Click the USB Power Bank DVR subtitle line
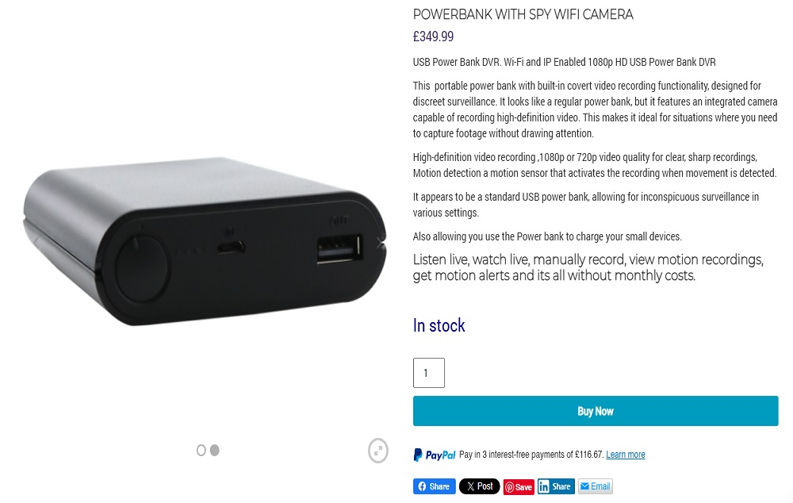The width and height of the screenshot is (793, 503). (565, 62)
